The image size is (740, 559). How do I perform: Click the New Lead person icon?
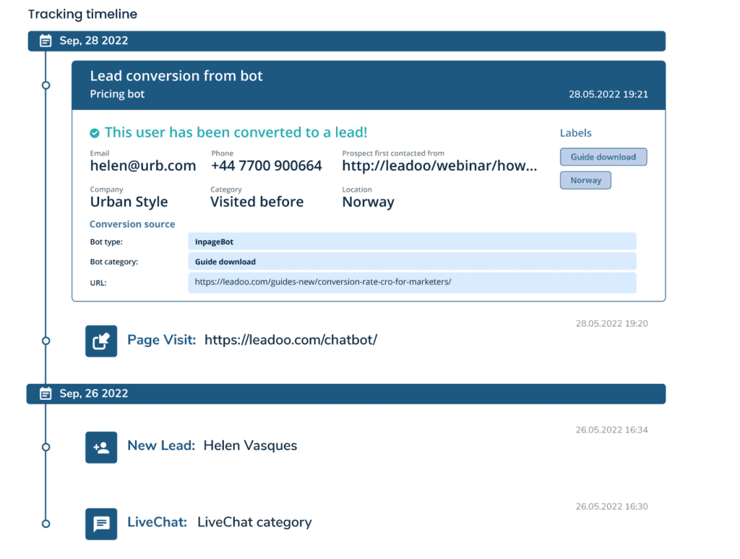coord(100,447)
